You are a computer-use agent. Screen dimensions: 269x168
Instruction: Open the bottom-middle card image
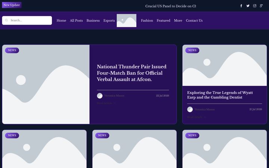tap(134, 149)
